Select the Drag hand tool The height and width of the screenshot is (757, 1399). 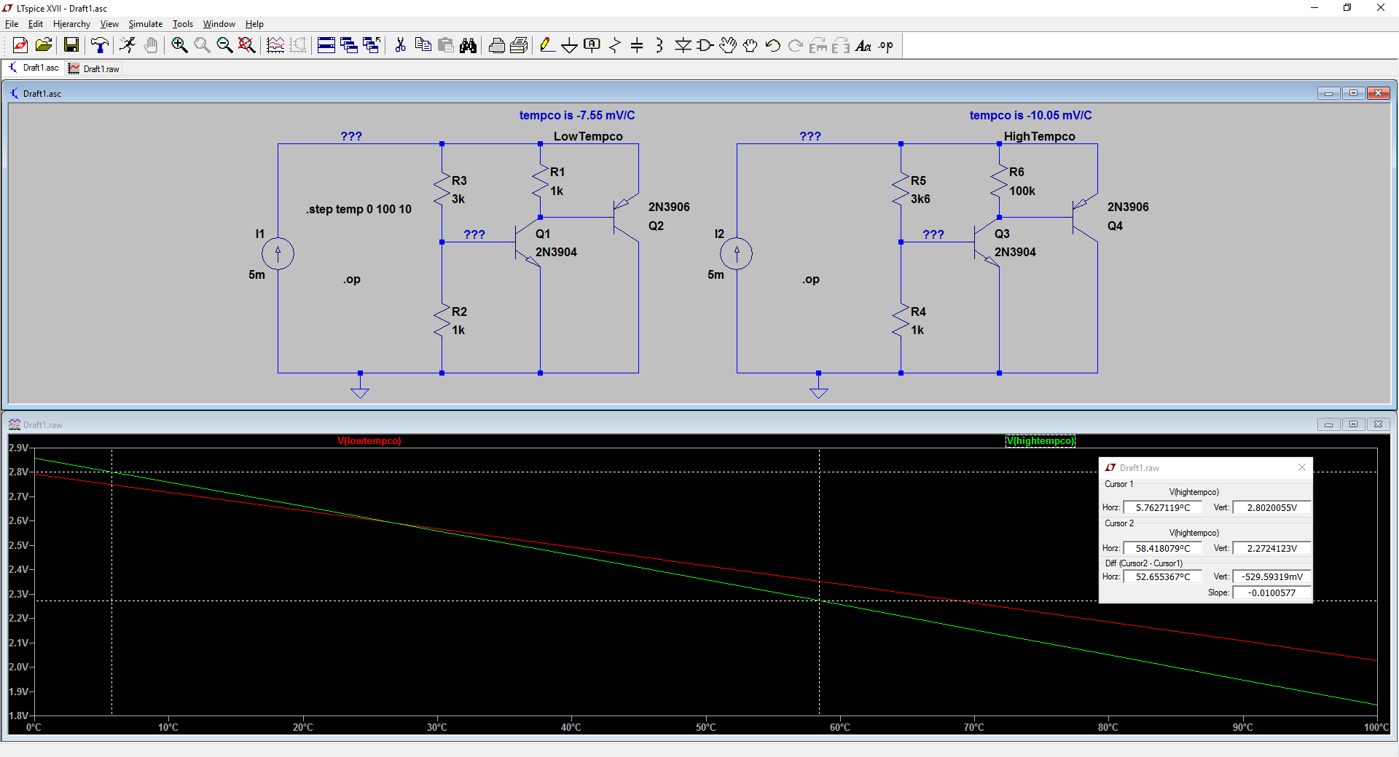click(x=751, y=45)
